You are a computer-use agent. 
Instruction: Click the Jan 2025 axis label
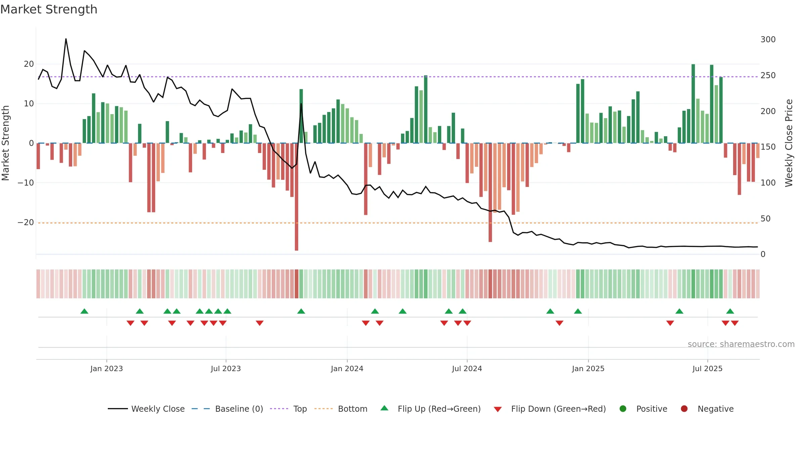pos(588,369)
